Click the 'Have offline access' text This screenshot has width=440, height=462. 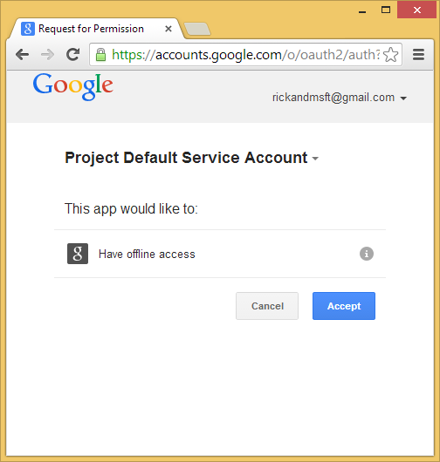click(147, 254)
